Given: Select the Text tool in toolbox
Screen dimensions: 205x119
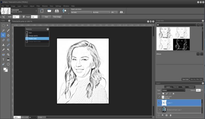Looking at the screenshot, I should (x=3, y=59).
